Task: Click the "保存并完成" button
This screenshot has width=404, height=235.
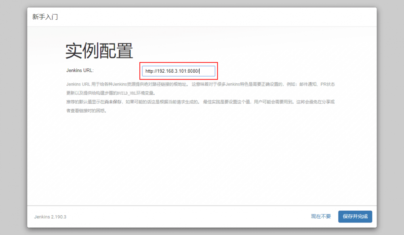Action: [355, 216]
